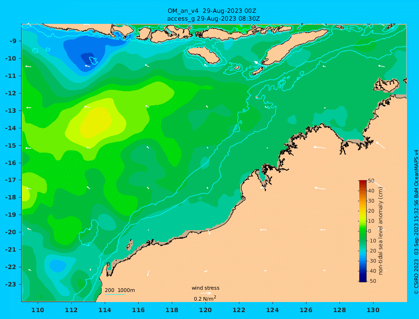Click the title text OM_an_v4 29-Aug-2023 00Z
Viewport: 419px width, 319px height.
212,11
